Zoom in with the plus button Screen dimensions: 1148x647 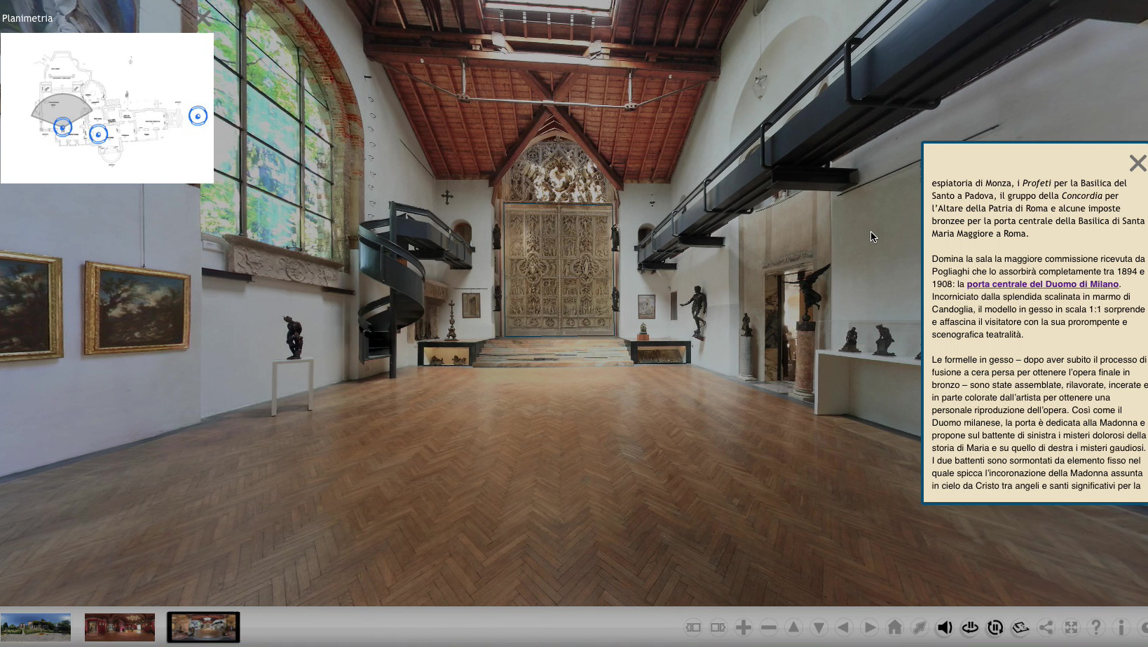744,627
